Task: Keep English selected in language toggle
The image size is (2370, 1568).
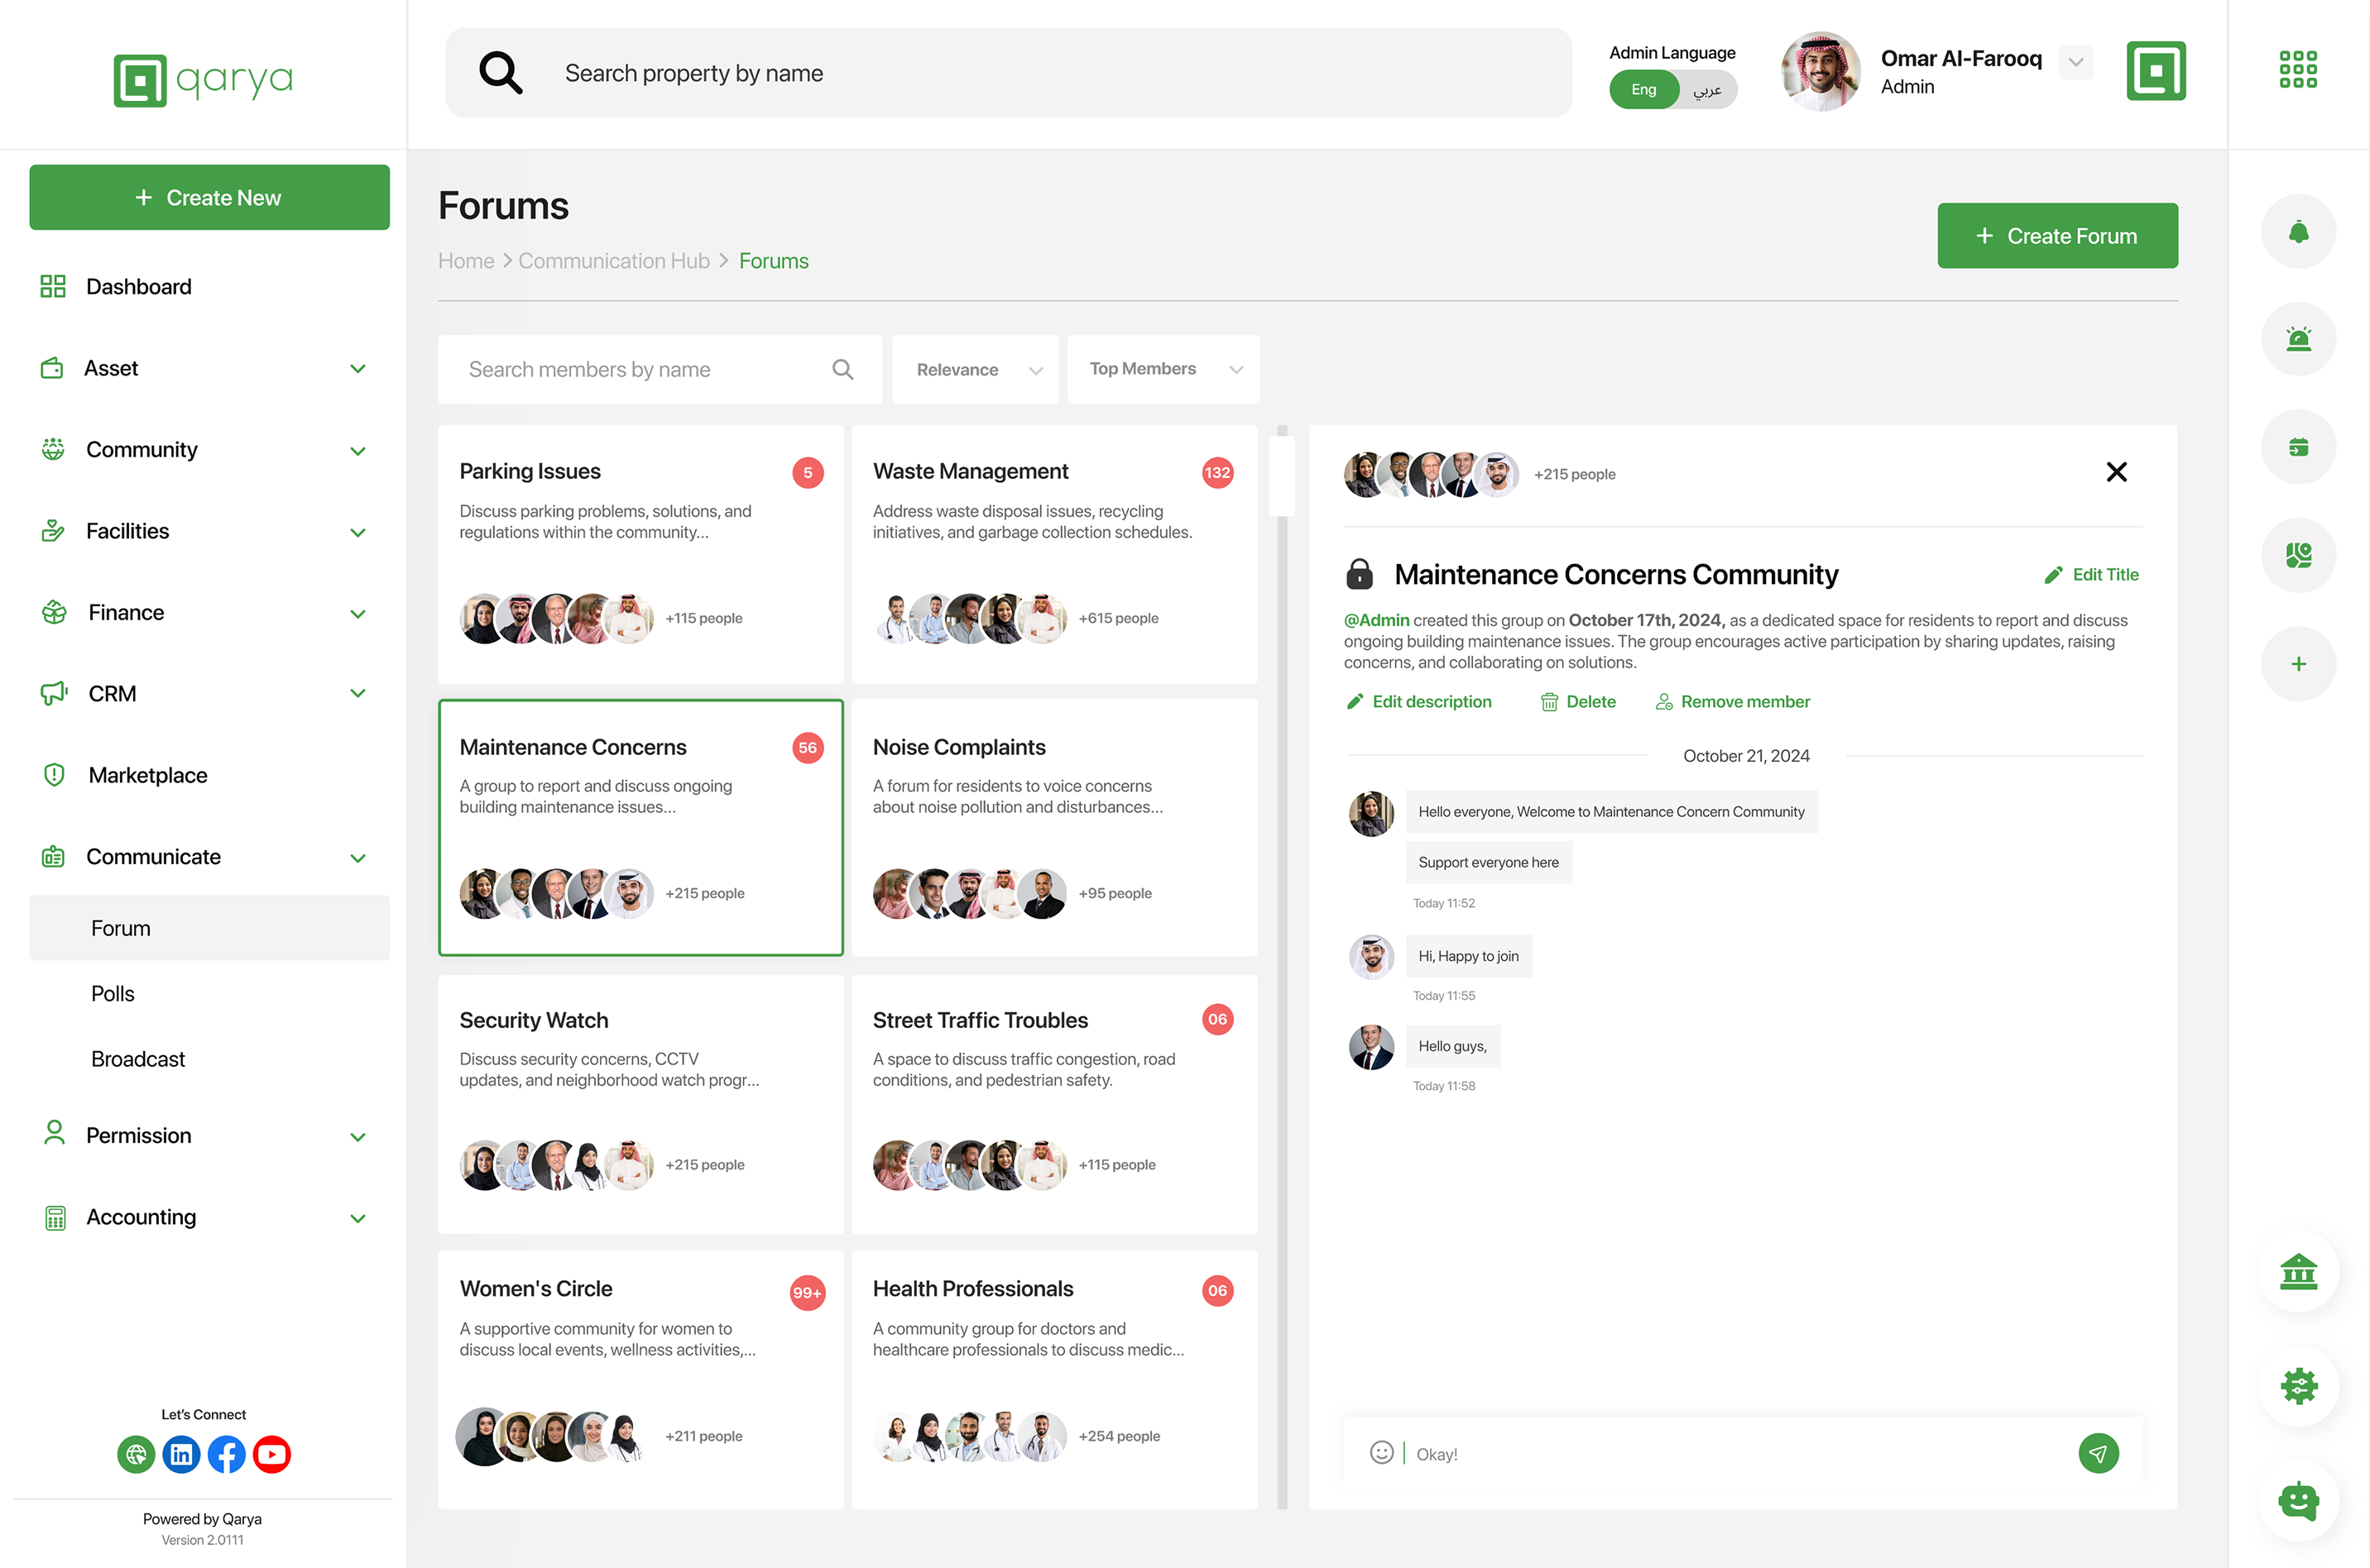Action: click(1643, 89)
